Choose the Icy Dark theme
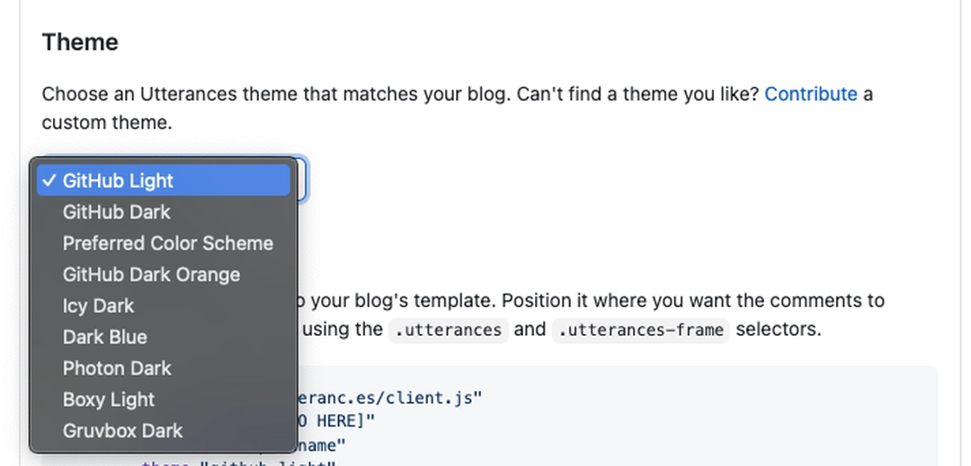The width and height of the screenshot is (971, 466). [164, 305]
